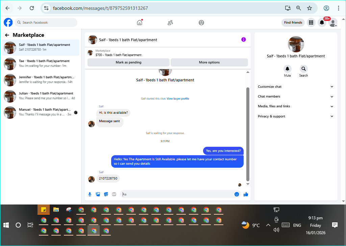This screenshot has width=346, height=246.
Task: Open the Notifications bell
Action: click(322, 23)
